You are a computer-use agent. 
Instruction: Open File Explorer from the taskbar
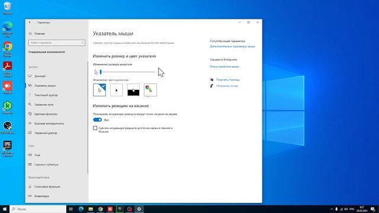coord(91,209)
